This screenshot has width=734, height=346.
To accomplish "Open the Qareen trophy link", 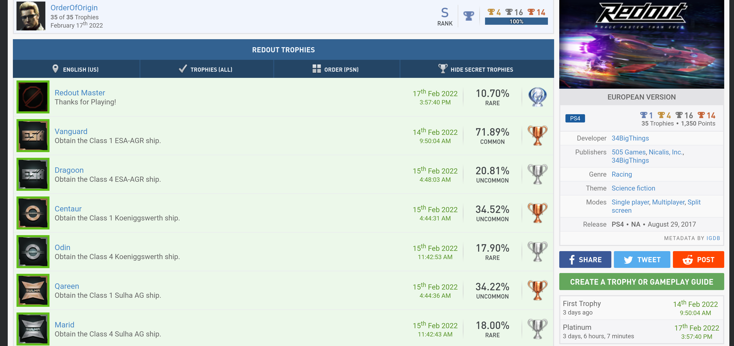I will pyautogui.click(x=67, y=286).
